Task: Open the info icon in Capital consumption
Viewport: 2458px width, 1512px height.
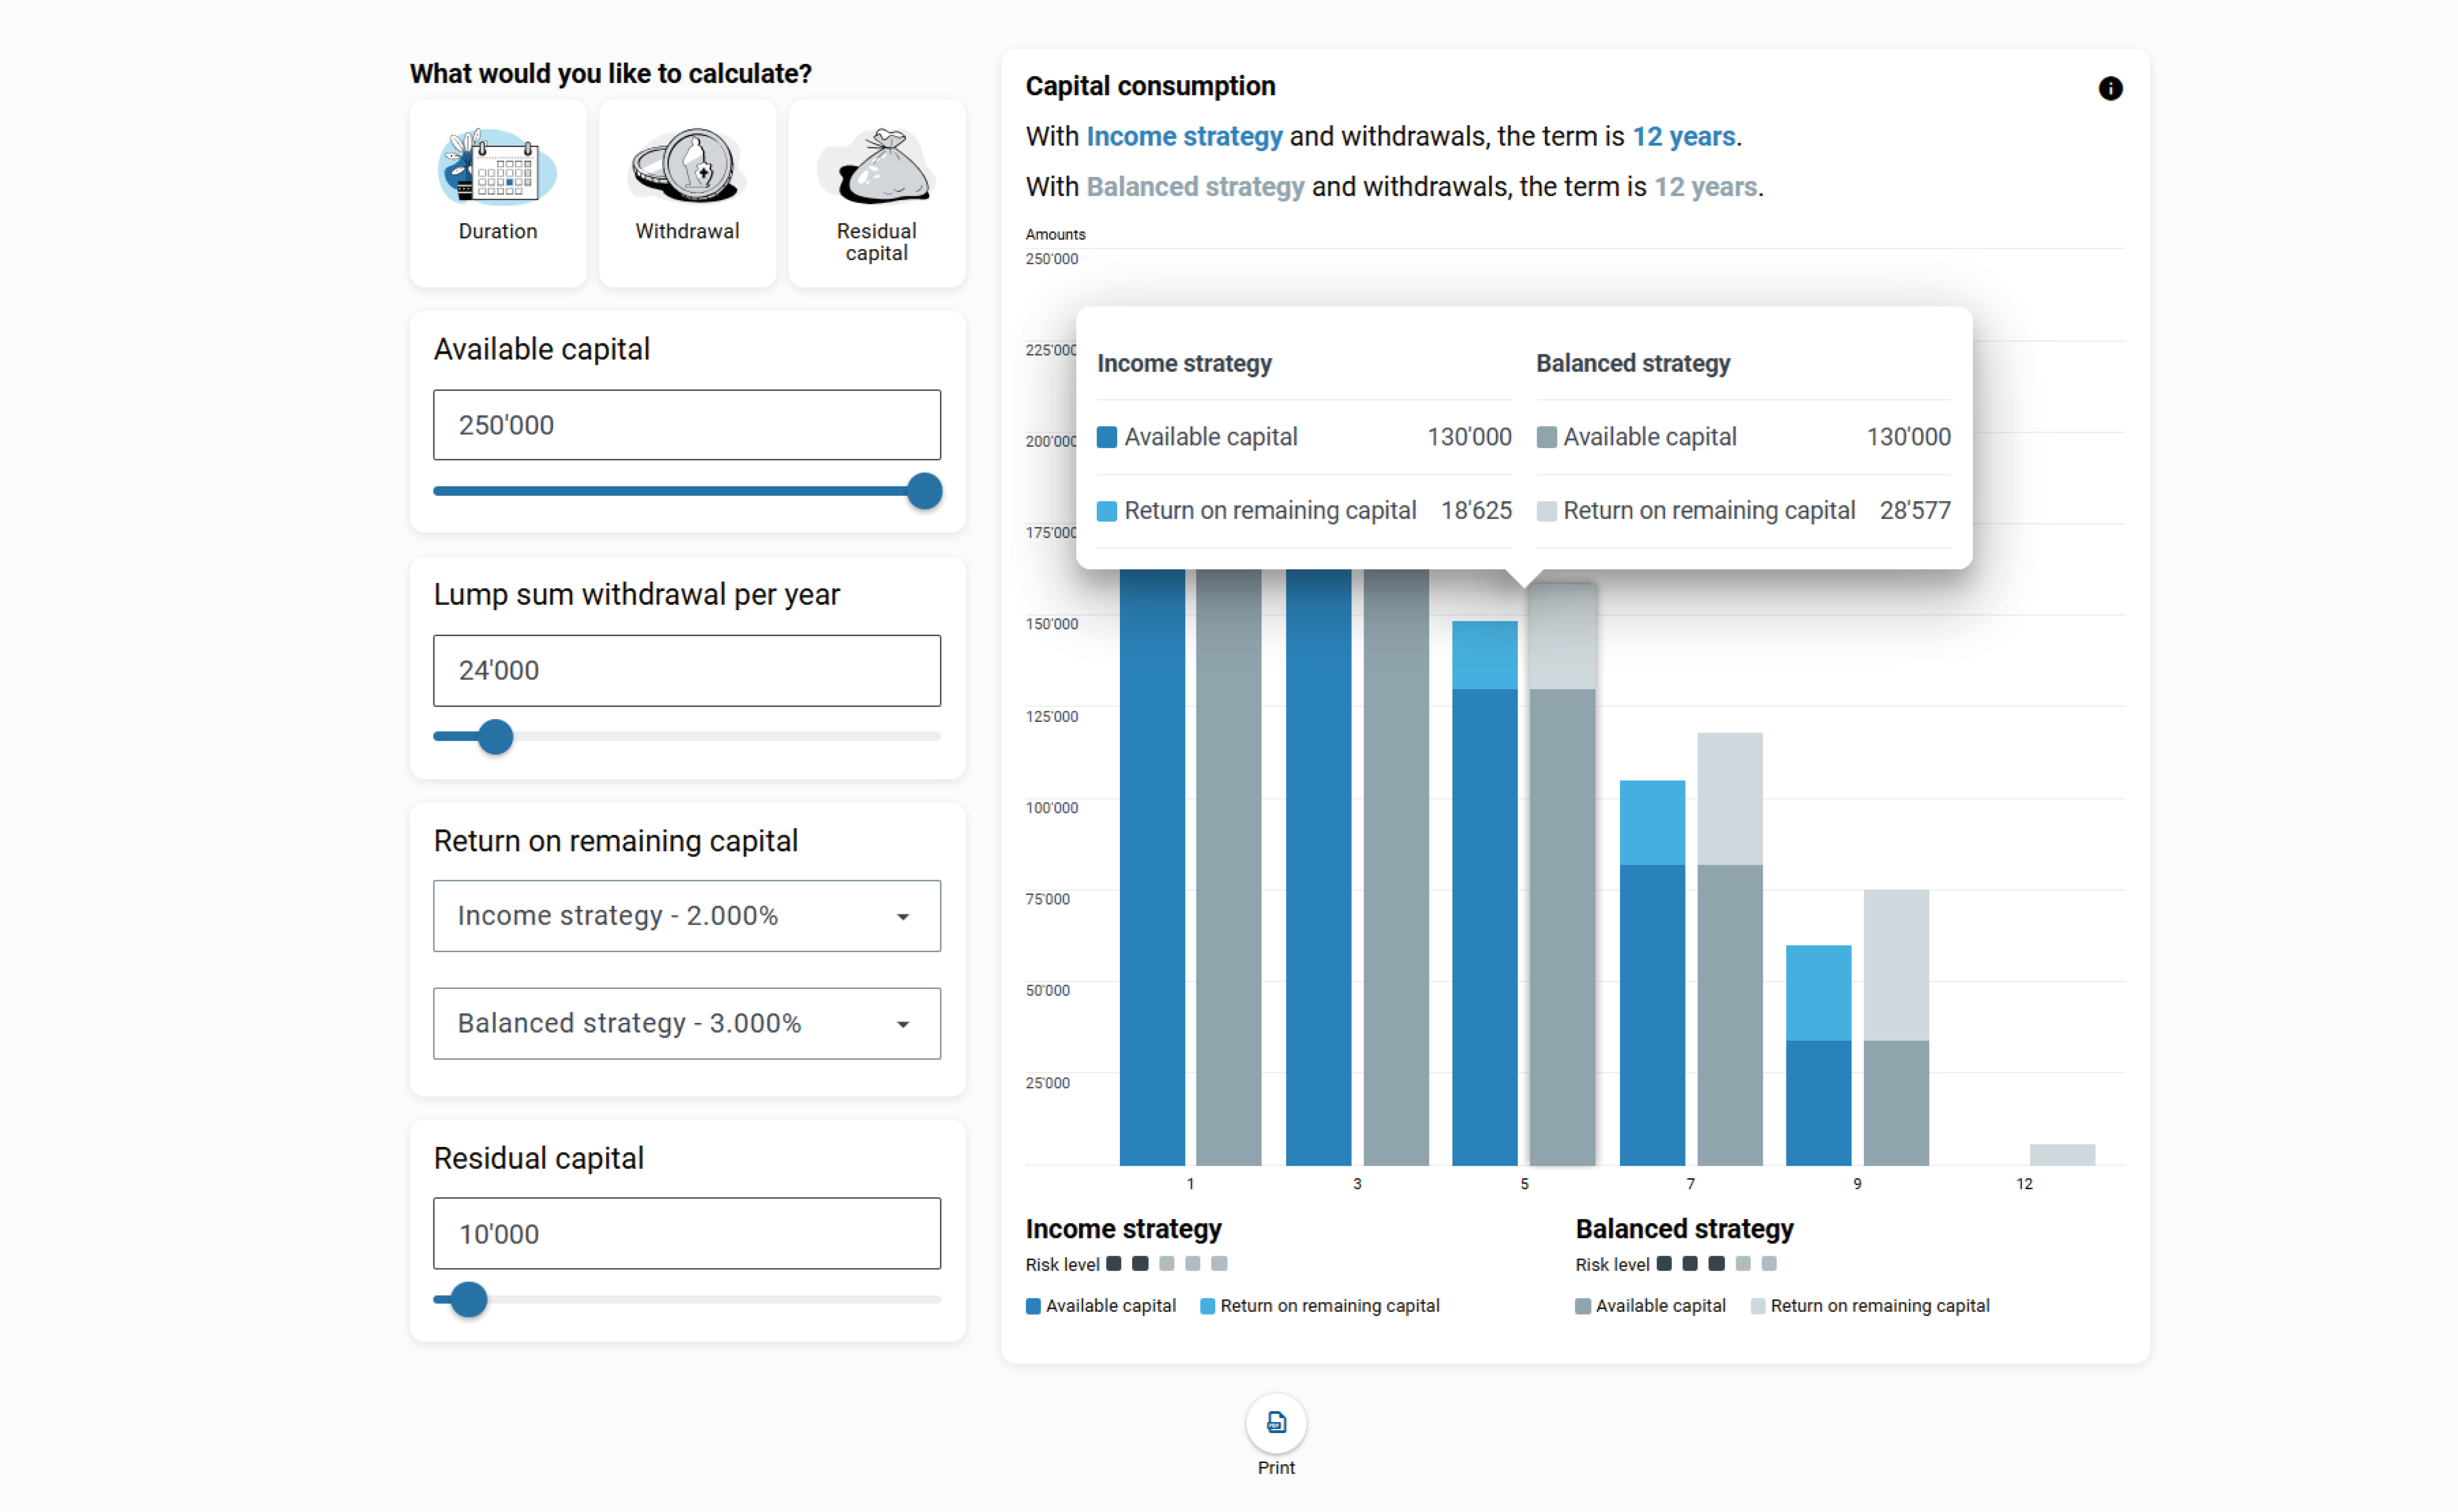Action: 2110,88
